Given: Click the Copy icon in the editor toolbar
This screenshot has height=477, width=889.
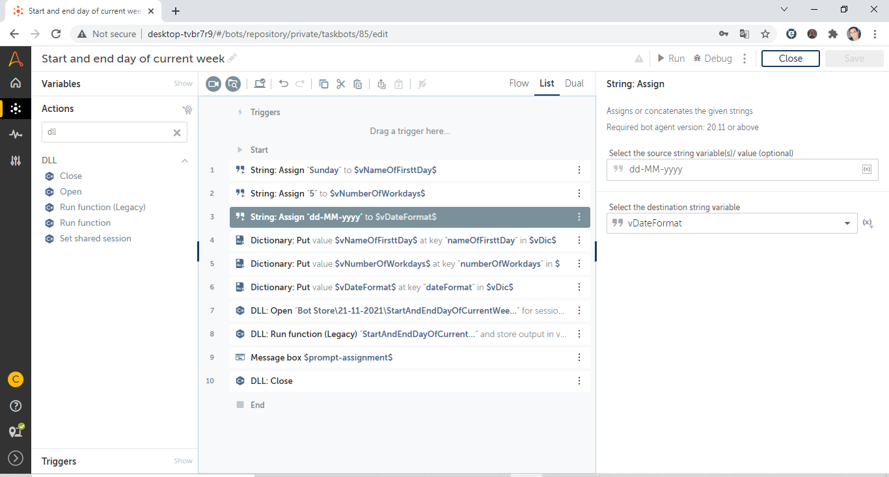Looking at the screenshot, I should 323,84.
